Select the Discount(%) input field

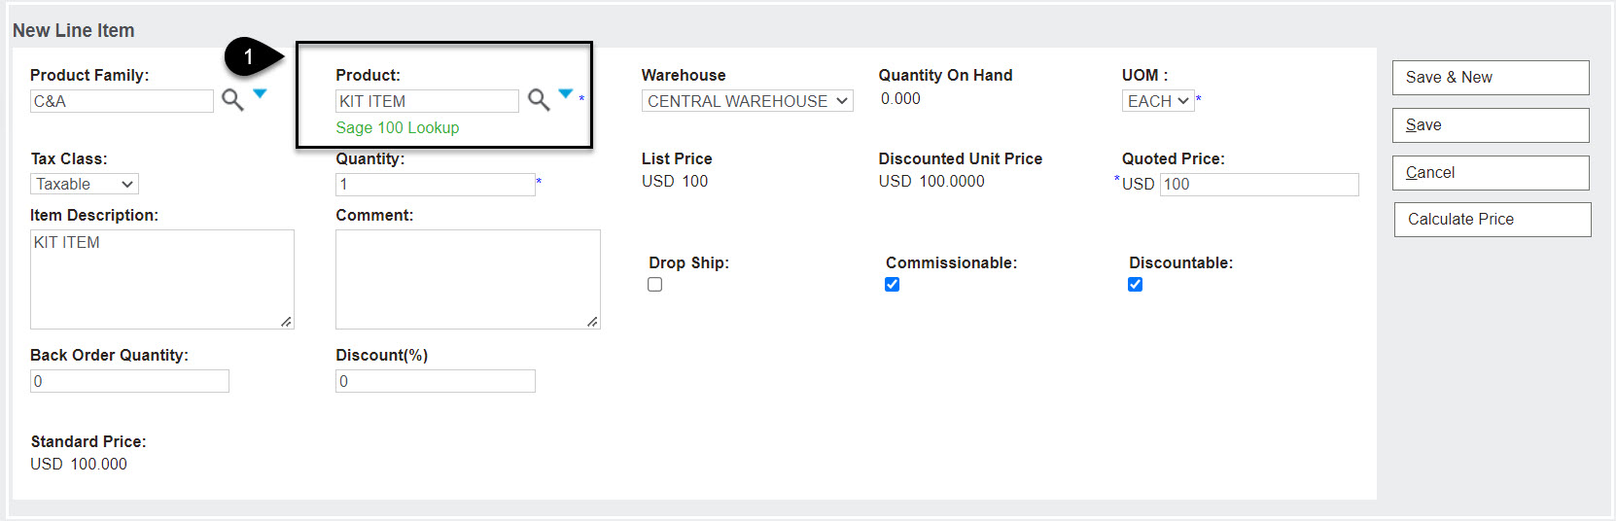435,381
